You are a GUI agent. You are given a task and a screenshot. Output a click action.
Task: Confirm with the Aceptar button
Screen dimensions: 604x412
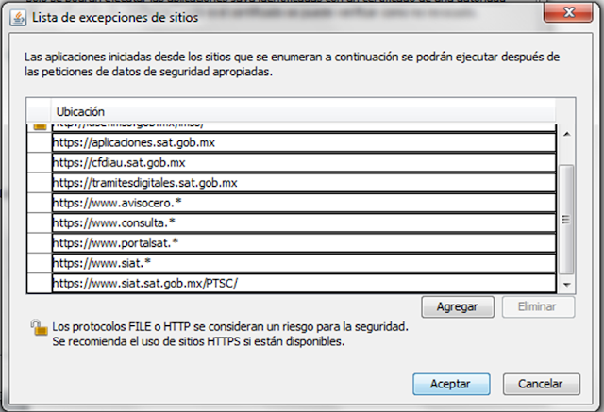pyautogui.click(x=451, y=384)
